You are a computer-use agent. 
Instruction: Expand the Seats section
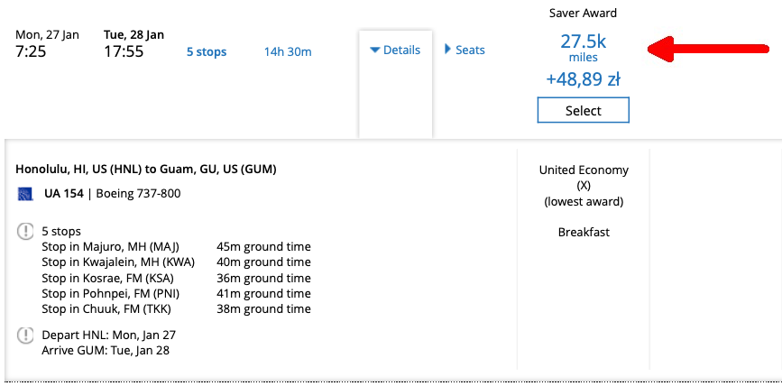(x=465, y=51)
